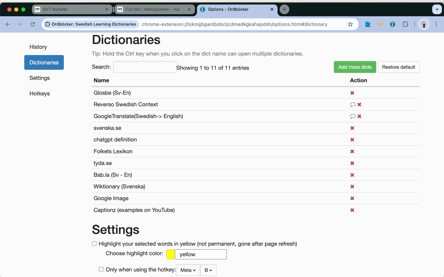Click the speech bubble icon for Reverso Swedish Context

(353, 105)
